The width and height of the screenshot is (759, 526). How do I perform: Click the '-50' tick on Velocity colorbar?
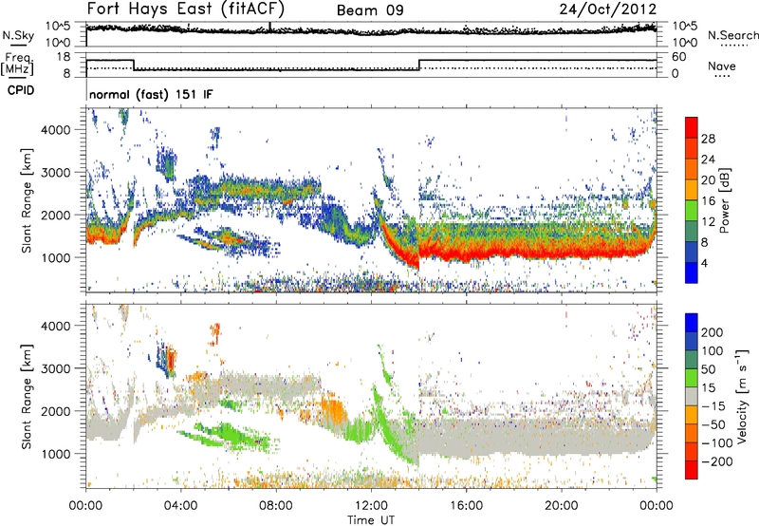click(713, 424)
